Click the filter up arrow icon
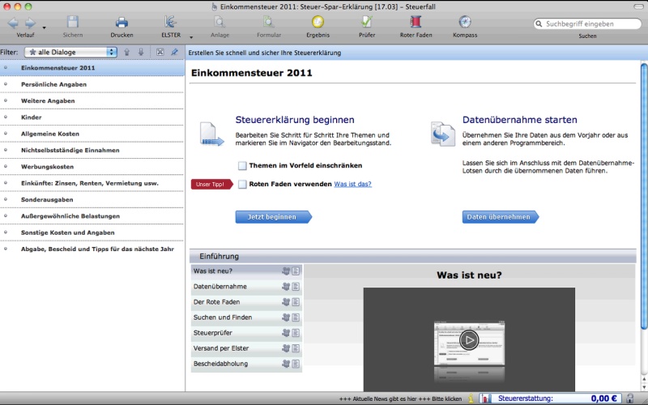 (x=127, y=52)
